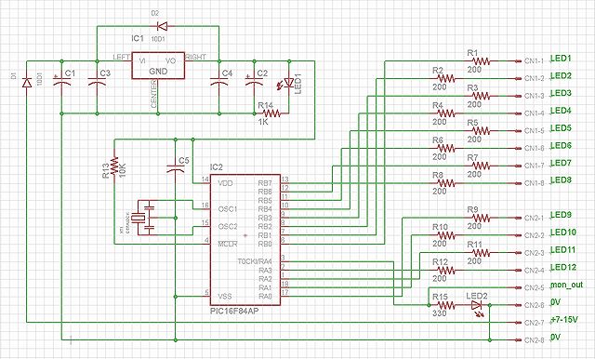
Task: Click the OSC2 pin label
Action: (228, 227)
